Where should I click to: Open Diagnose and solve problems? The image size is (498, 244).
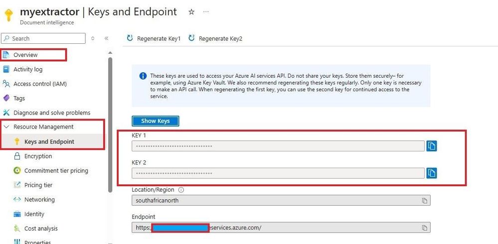click(52, 113)
